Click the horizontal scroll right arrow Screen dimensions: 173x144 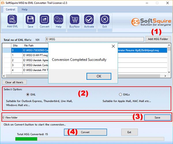[x=165, y=76]
